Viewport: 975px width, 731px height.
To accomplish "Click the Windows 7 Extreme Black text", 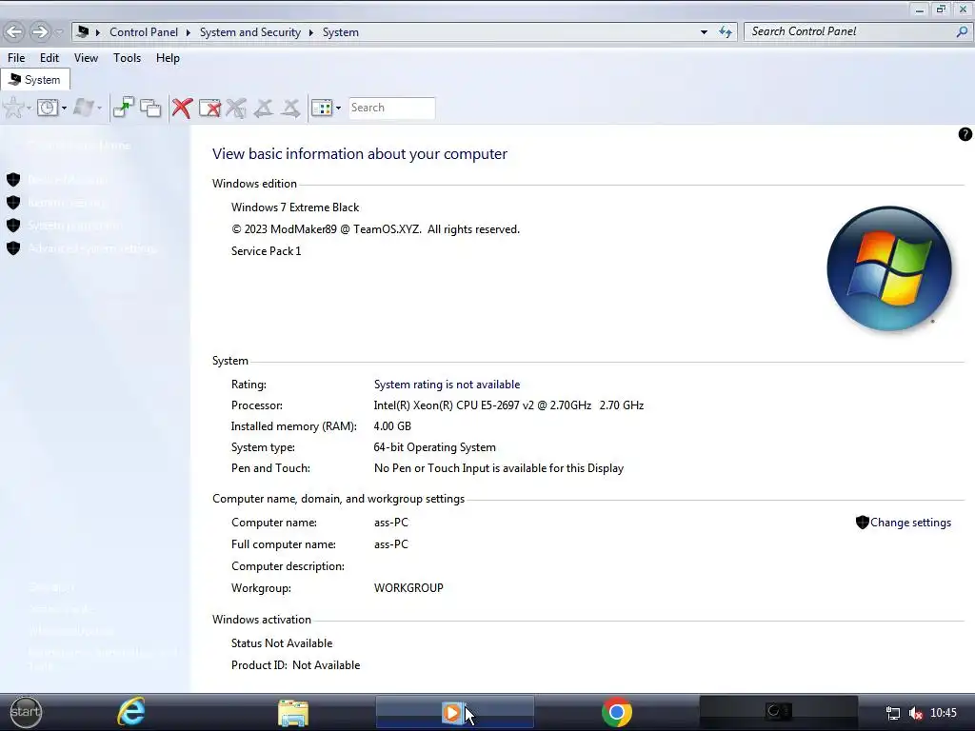I will pos(295,207).
